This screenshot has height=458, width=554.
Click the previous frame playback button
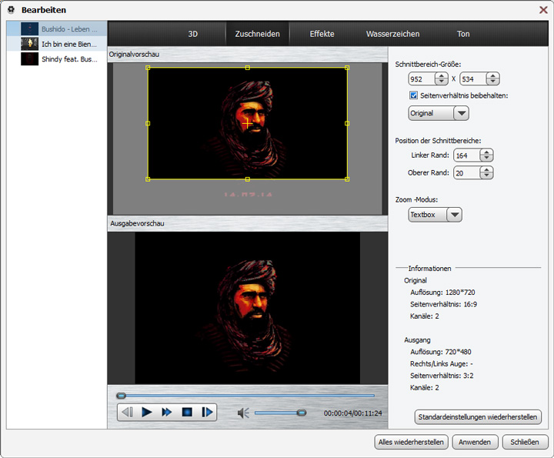128,412
